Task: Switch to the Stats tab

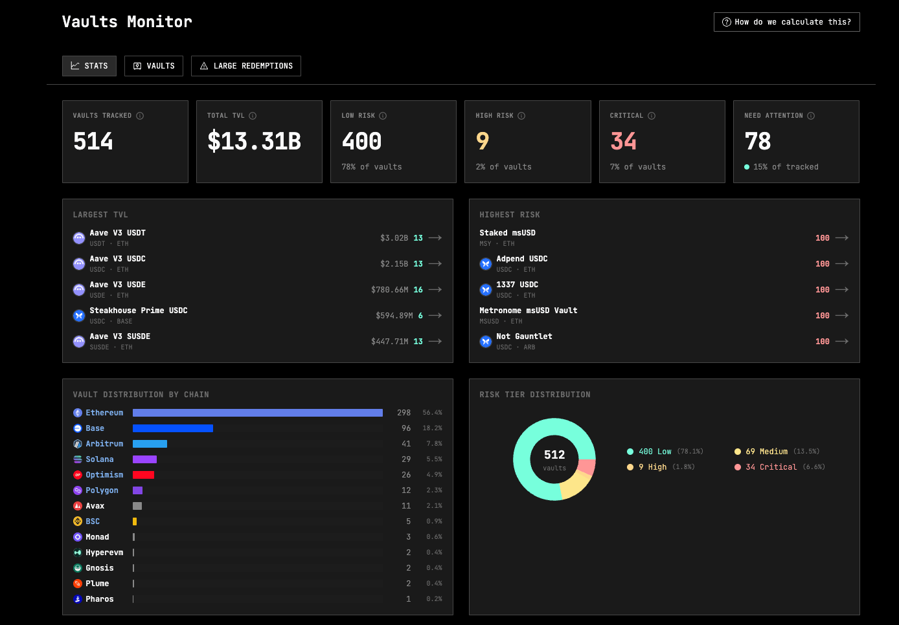Action: click(x=89, y=66)
